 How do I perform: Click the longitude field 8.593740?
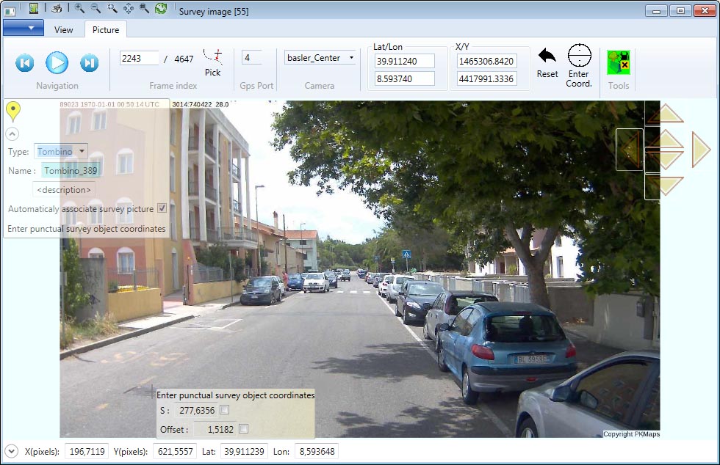coord(404,79)
